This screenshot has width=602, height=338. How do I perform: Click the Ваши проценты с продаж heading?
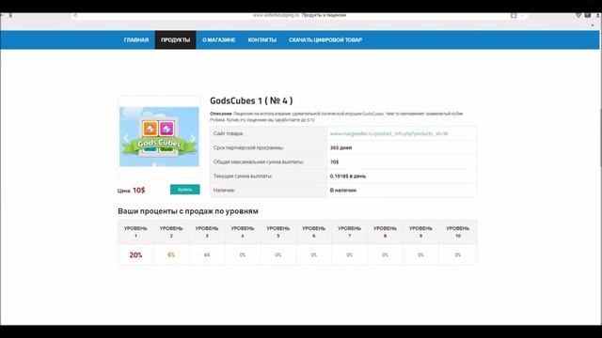click(188, 211)
